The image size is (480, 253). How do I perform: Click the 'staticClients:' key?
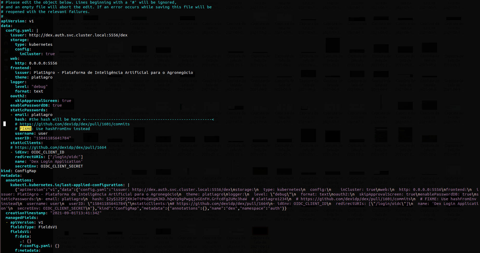coord(27,143)
